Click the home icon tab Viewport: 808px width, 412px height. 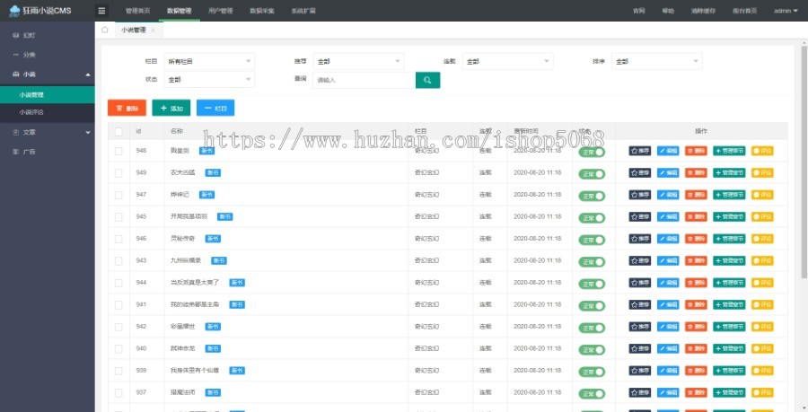tap(105, 30)
